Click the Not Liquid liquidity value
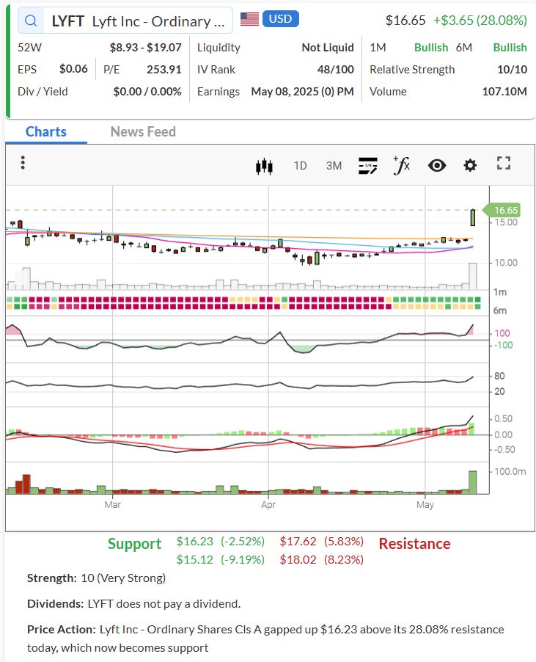 coord(328,48)
